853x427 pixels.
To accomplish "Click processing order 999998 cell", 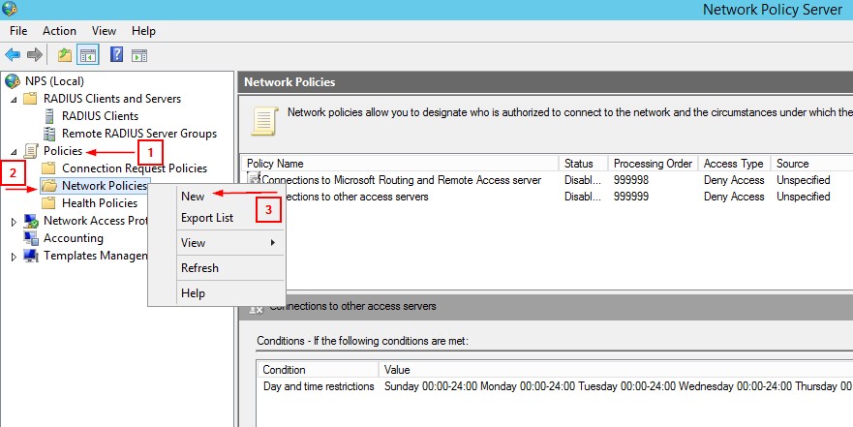I will coord(631,180).
